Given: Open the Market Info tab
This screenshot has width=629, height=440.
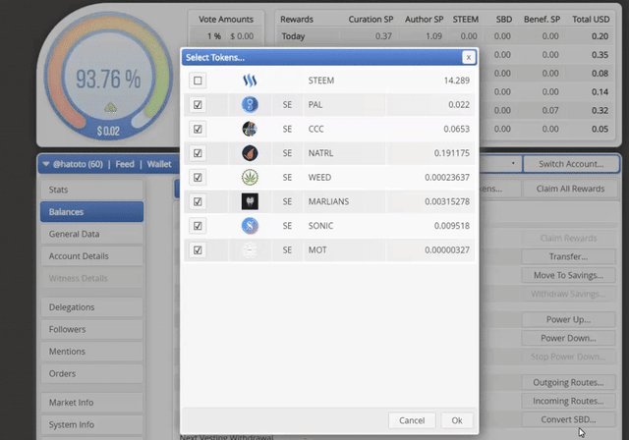Looking at the screenshot, I should click(91, 403).
